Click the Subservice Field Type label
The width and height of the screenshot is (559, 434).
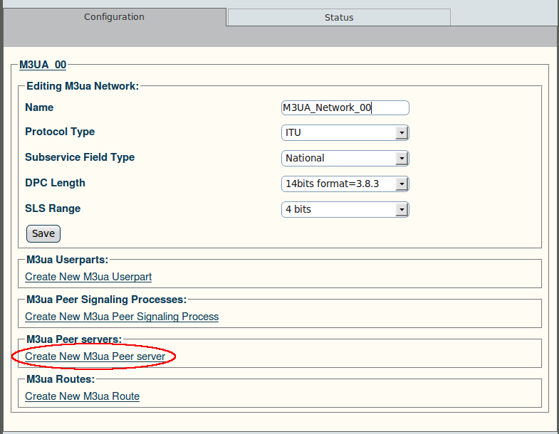pos(80,157)
